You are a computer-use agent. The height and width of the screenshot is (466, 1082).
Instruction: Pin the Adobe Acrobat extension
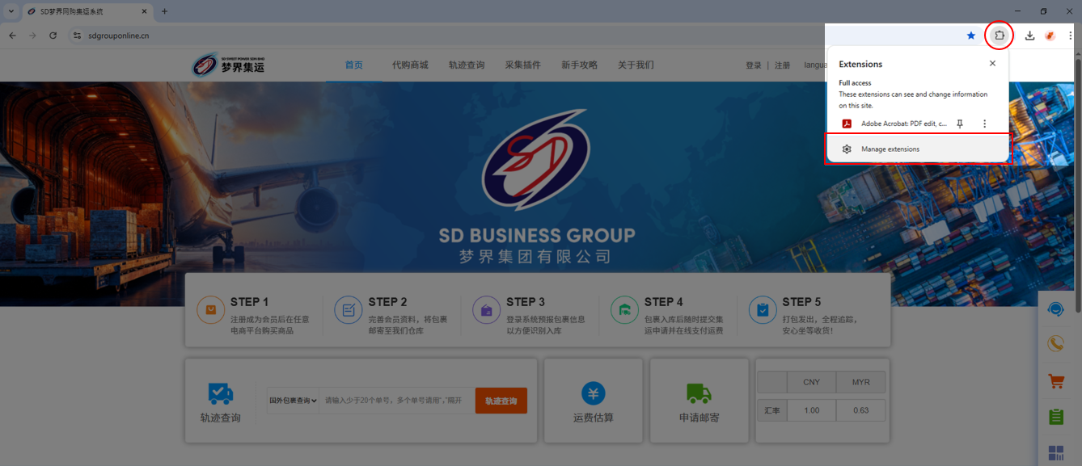960,124
